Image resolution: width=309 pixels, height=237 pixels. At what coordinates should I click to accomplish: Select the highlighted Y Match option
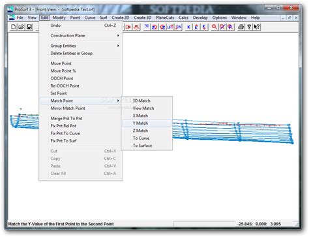147,123
